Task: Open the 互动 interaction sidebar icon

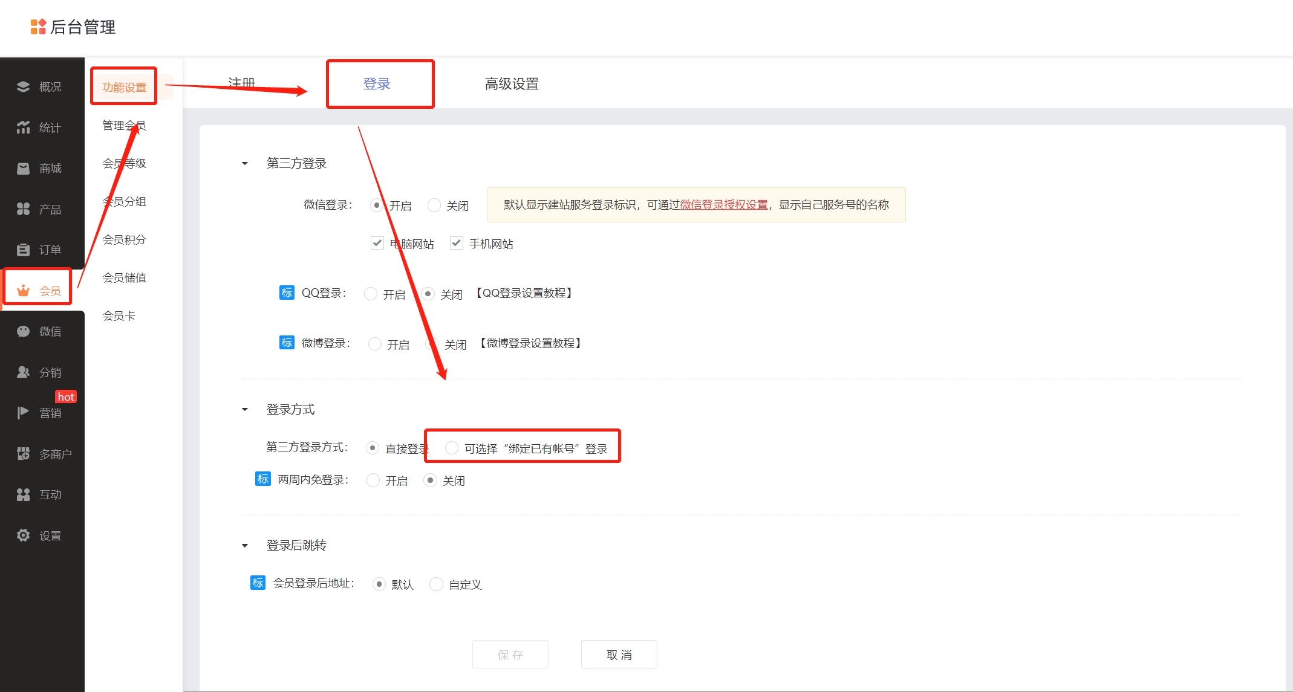Action: [23, 494]
